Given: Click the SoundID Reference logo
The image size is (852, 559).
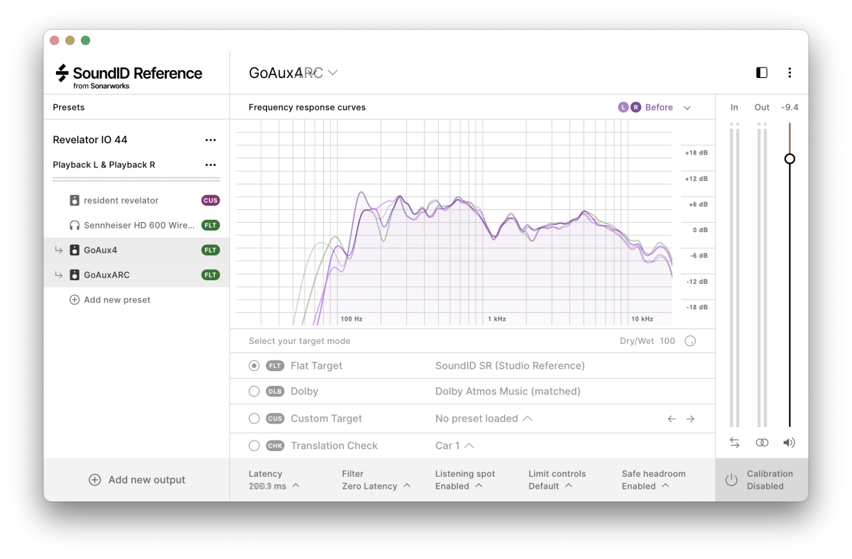Looking at the screenshot, I should [129, 76].
